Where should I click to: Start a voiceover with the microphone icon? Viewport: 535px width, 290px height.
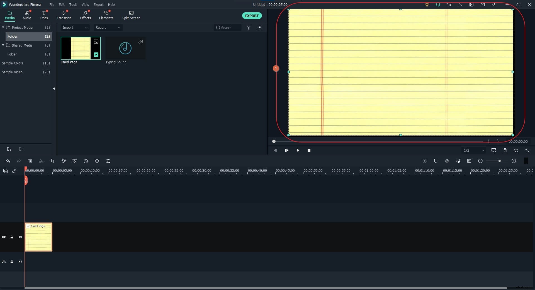(447, 161)
